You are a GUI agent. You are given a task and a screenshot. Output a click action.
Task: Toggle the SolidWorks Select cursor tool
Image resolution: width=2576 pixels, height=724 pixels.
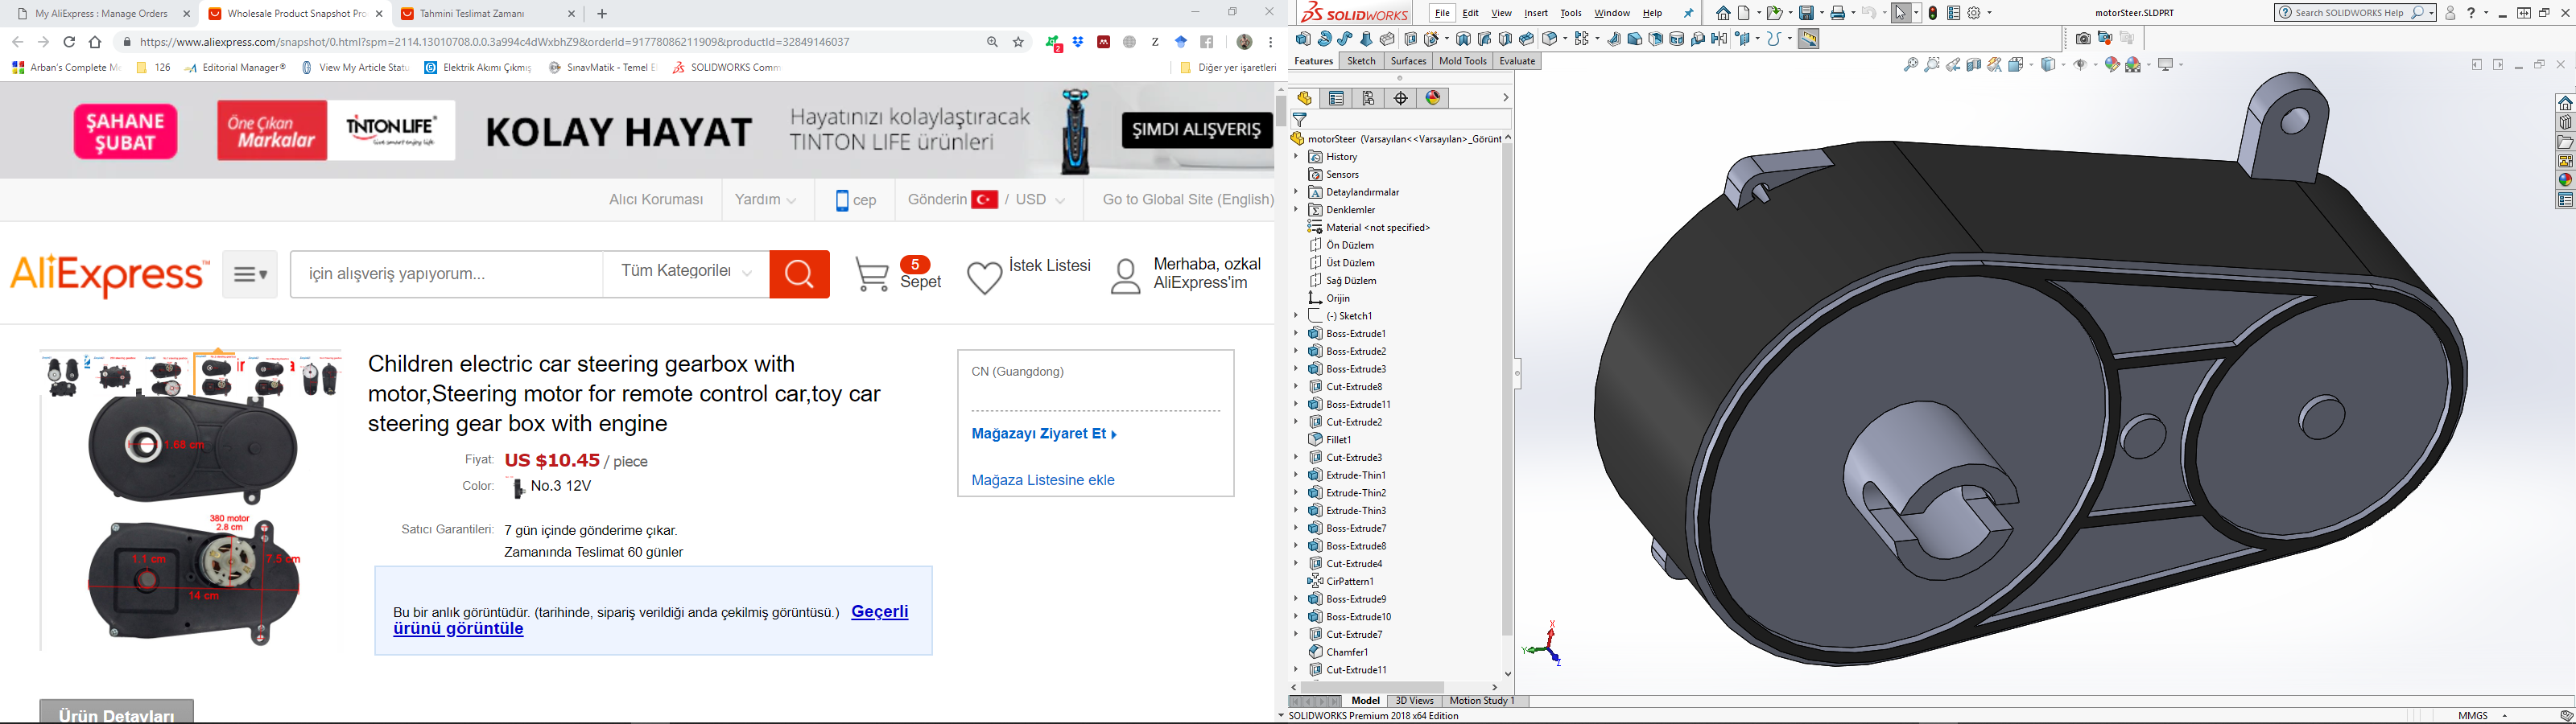pyautogui.click(x=1901, y=13)
